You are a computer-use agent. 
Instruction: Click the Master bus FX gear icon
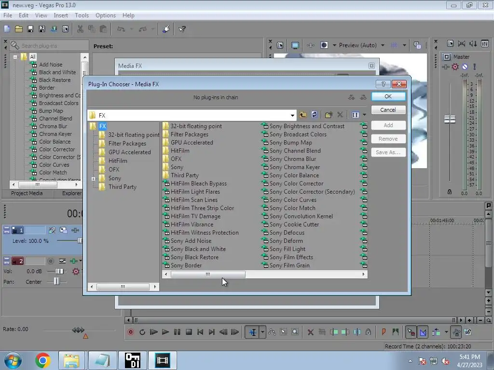pos(455,66)
